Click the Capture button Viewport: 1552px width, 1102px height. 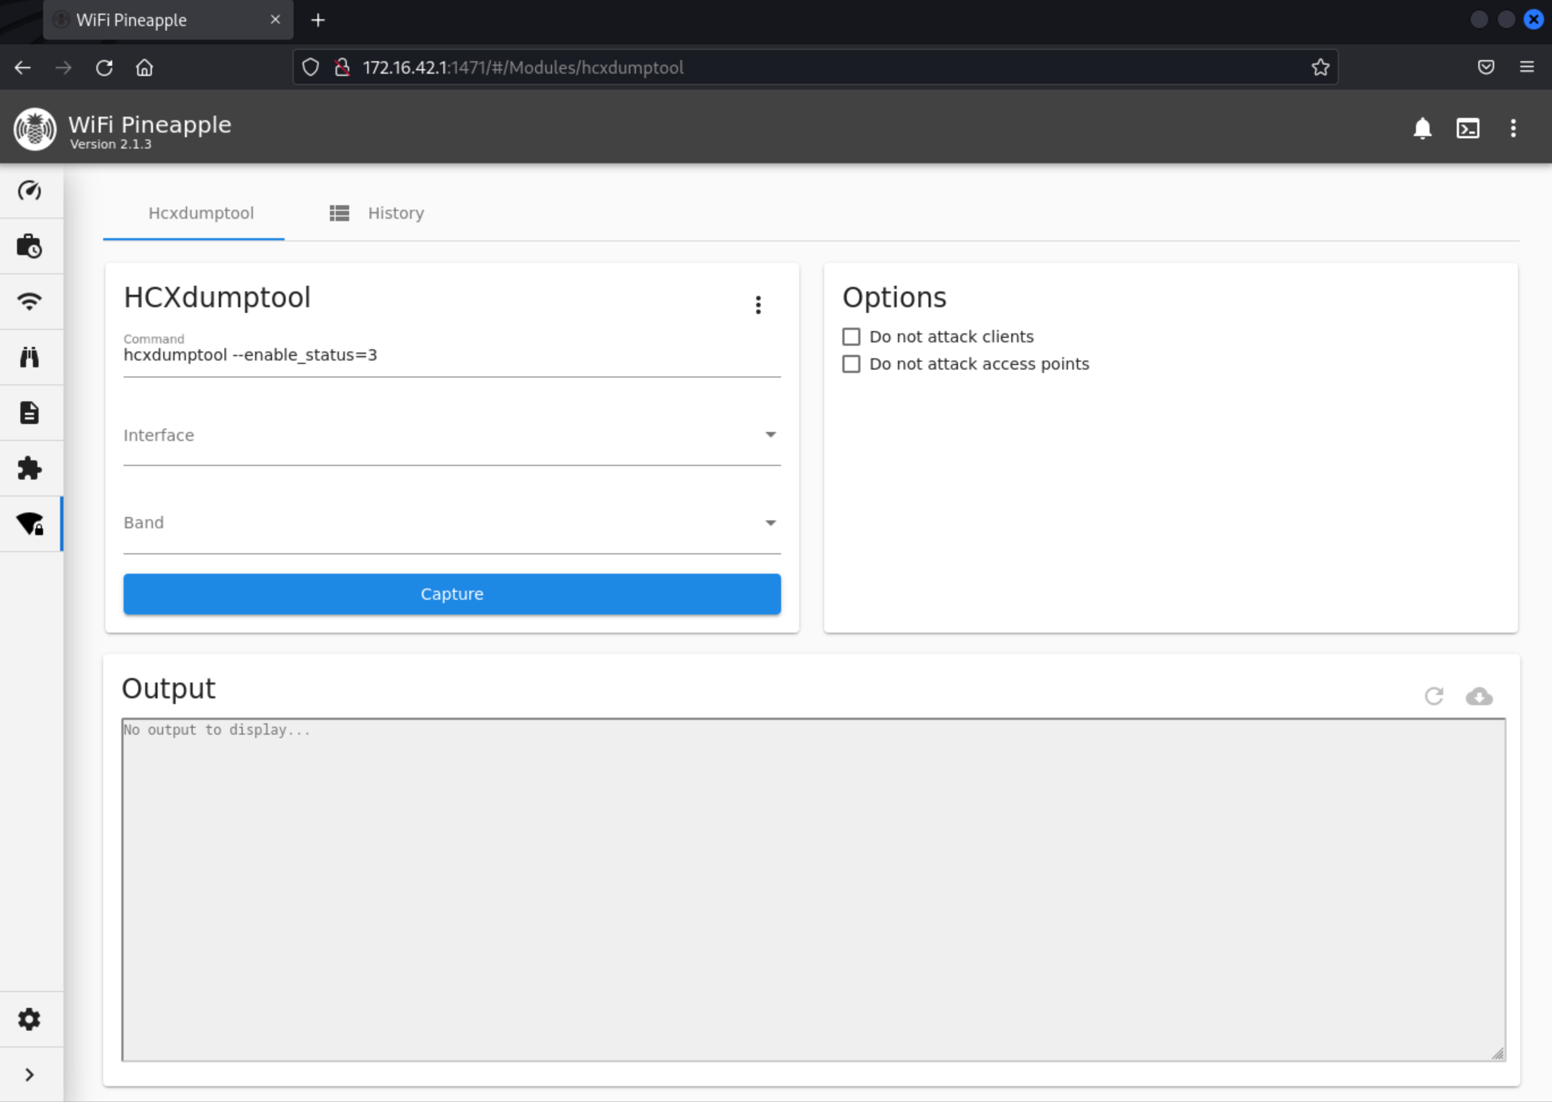click(x=452, y=594)
